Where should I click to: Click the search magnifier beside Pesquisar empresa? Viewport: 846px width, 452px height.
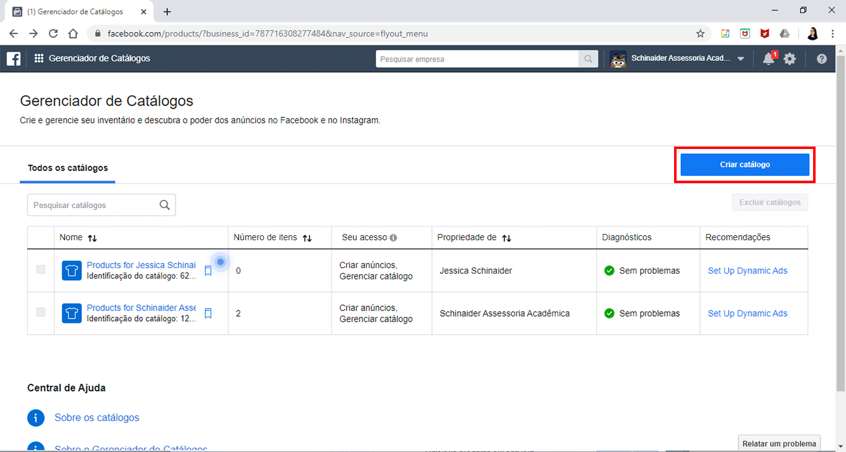tap(588, 59)
